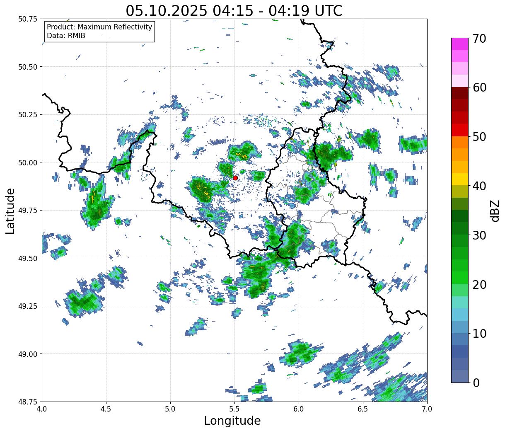Click the plot title with date and time

pos(234,10)
